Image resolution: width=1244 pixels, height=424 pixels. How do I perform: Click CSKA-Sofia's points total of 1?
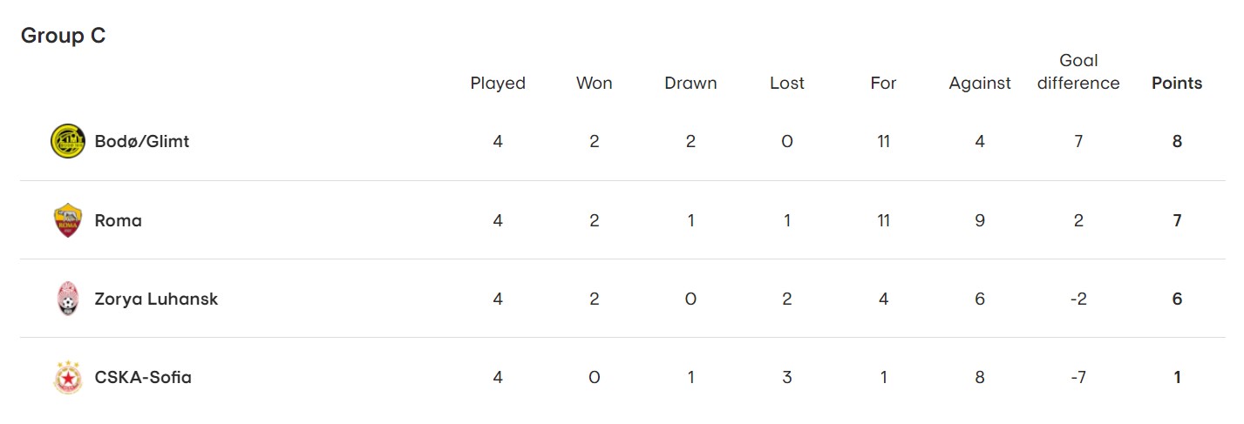1177,377
